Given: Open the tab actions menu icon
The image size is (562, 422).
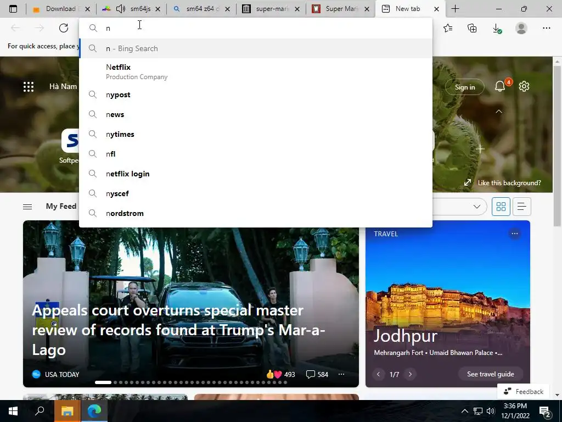Looking at the screenshot, I should (x=13, y=9).
